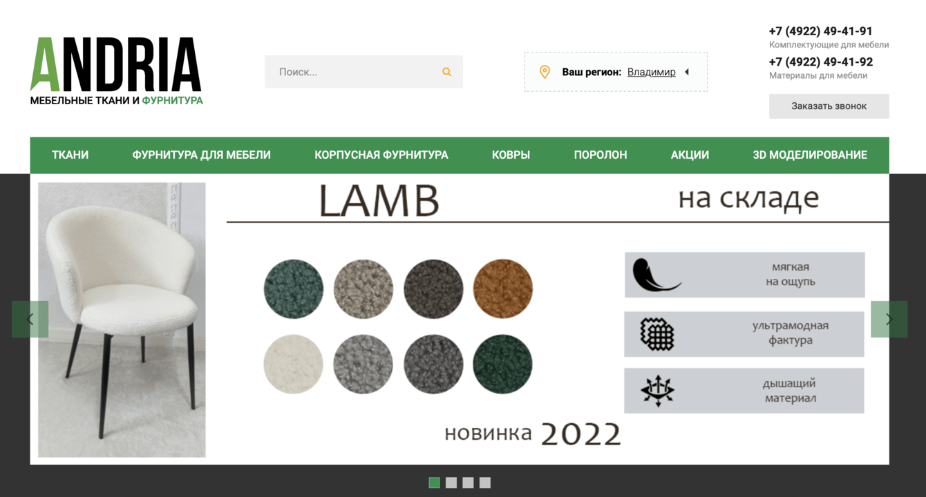Expand region selector triangle next to Владимир
Image resolution: width=926 pixels, height=497 pixels.
[686, 72]
